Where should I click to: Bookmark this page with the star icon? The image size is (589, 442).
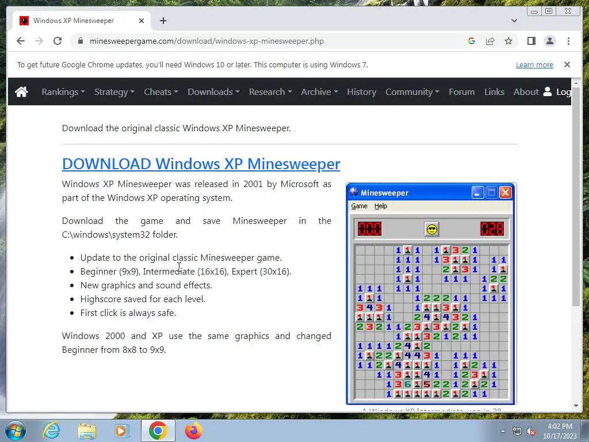click(x=508, y=41)
